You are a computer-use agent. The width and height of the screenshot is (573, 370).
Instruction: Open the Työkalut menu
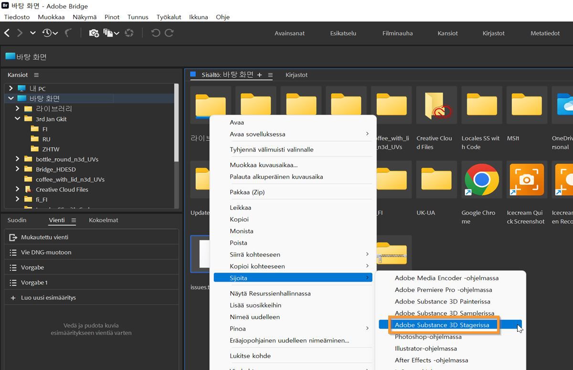pos(169,17)
